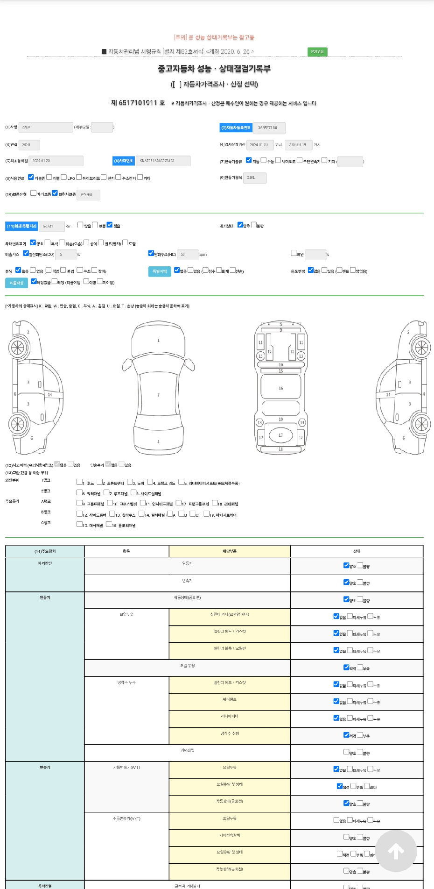This screenshot has width=434, height=889.
Task: Check 수동변속기 오일누유 없음 checkbox
Action: click(x=336, y=820)
